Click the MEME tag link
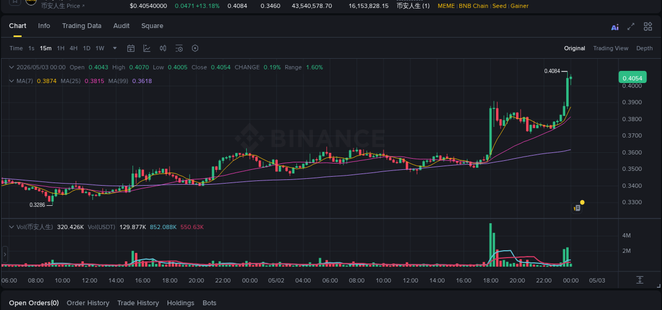 (x=446, y=6)
